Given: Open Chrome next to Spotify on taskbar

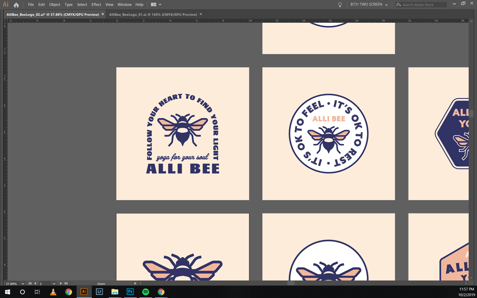Looking at the screenshot, I should [161, 292].
